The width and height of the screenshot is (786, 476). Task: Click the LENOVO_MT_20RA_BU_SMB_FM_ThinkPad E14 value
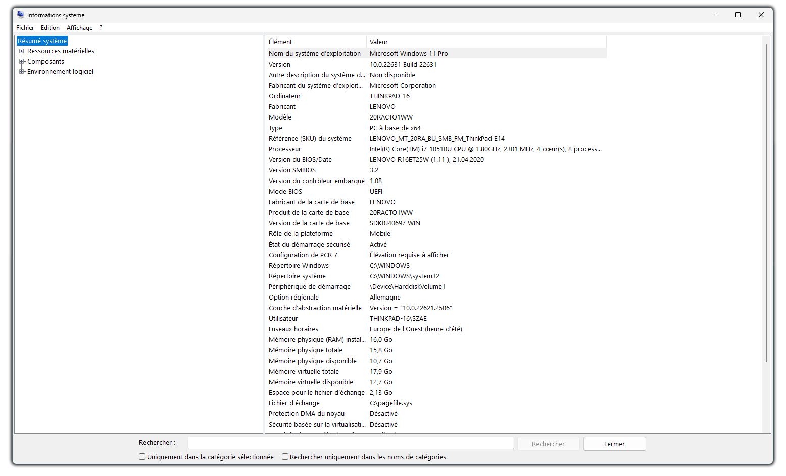[x=437, y=139]
